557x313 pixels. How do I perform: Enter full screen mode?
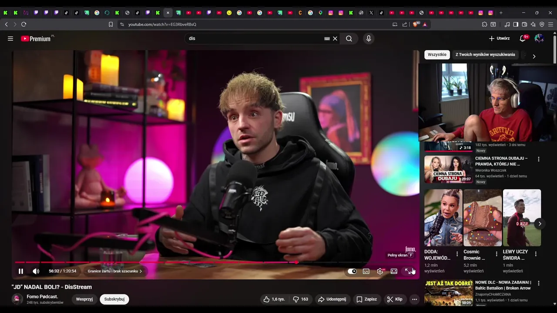click(x=408, y=271)
